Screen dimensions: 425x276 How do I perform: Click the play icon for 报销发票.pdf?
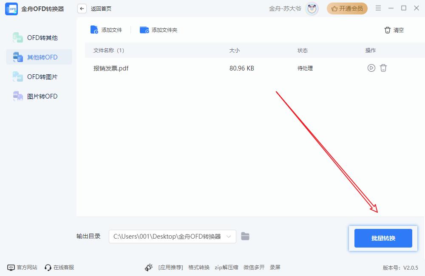pos(371,68)
